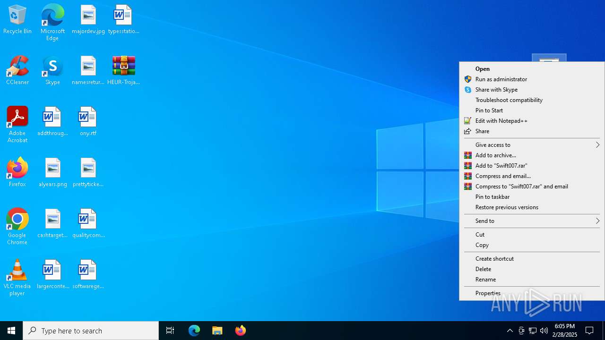Choose Open in the context menu
The width and height of the screenshot is (605, 340).
coord(532,69)
